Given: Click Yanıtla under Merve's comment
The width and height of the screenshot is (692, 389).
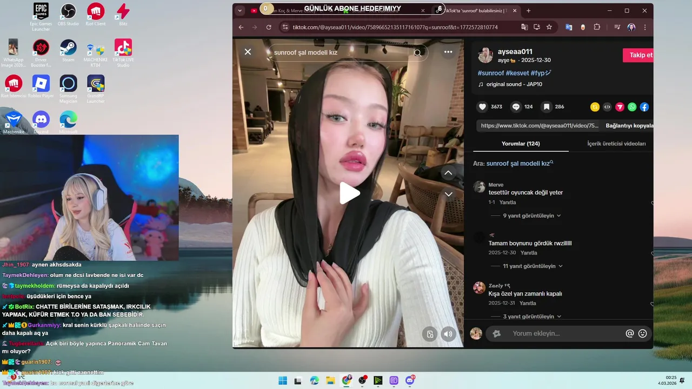Looking at the screenshot, I should click(x=508, y=203).
